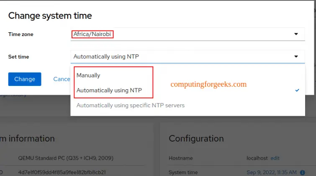This screenshot has height=176, width=316.
Task: Click the Configuration card heading
Action: [x=196, y=138]
